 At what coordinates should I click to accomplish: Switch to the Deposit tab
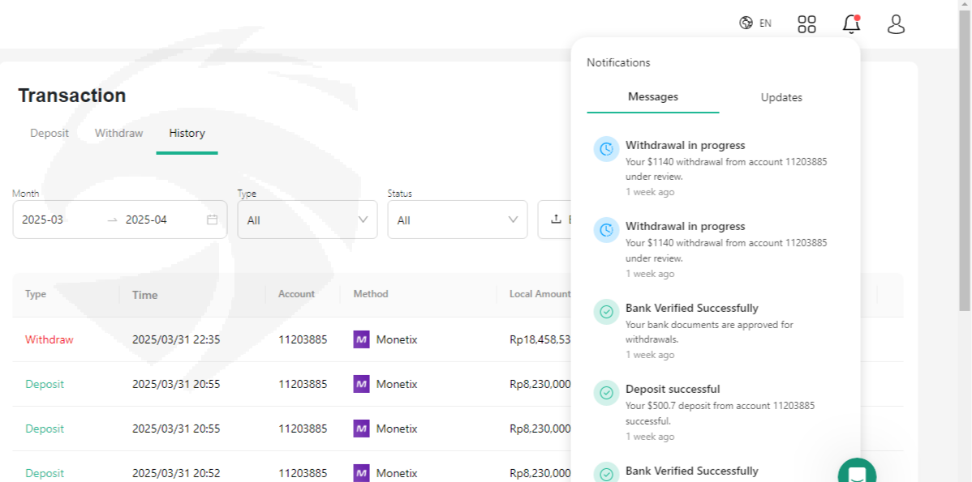point(49,133)
